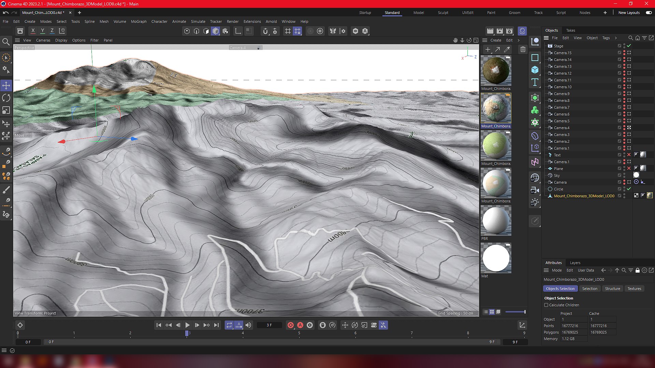Add a Light object from palette

pos(535,202)
